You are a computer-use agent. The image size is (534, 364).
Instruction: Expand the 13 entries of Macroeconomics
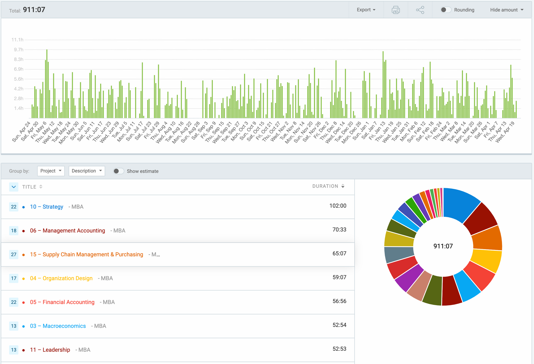(14, 326)
